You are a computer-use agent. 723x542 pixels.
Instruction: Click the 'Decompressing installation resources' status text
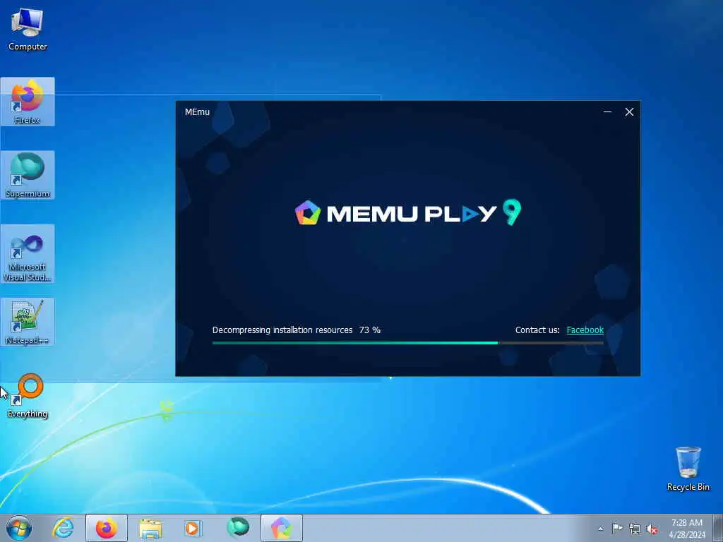282,330
